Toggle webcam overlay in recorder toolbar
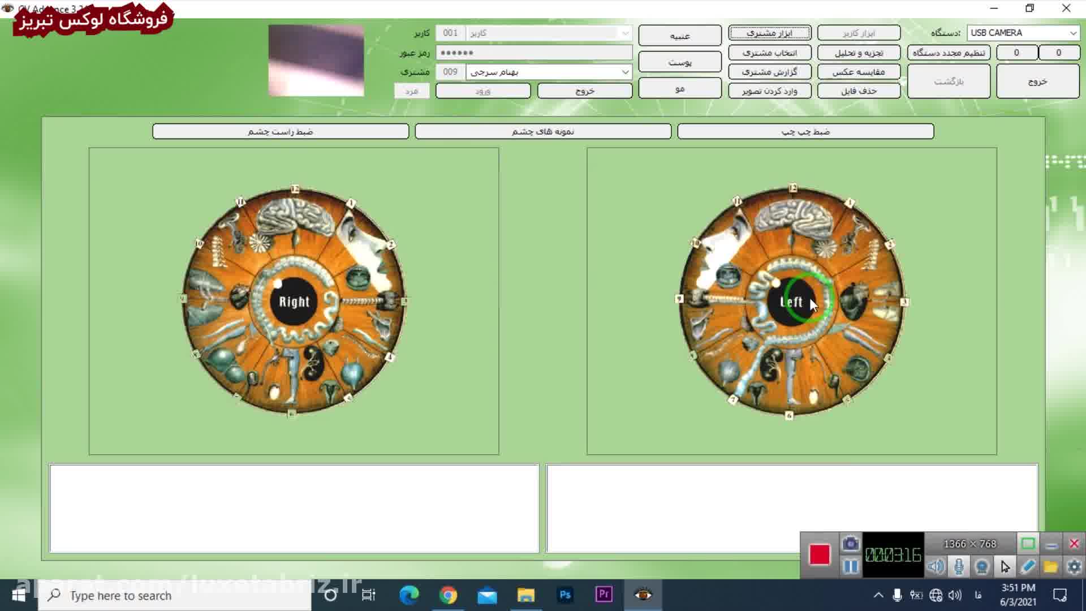This screenshot has height=611, width=1086. (x=982, y=566)
